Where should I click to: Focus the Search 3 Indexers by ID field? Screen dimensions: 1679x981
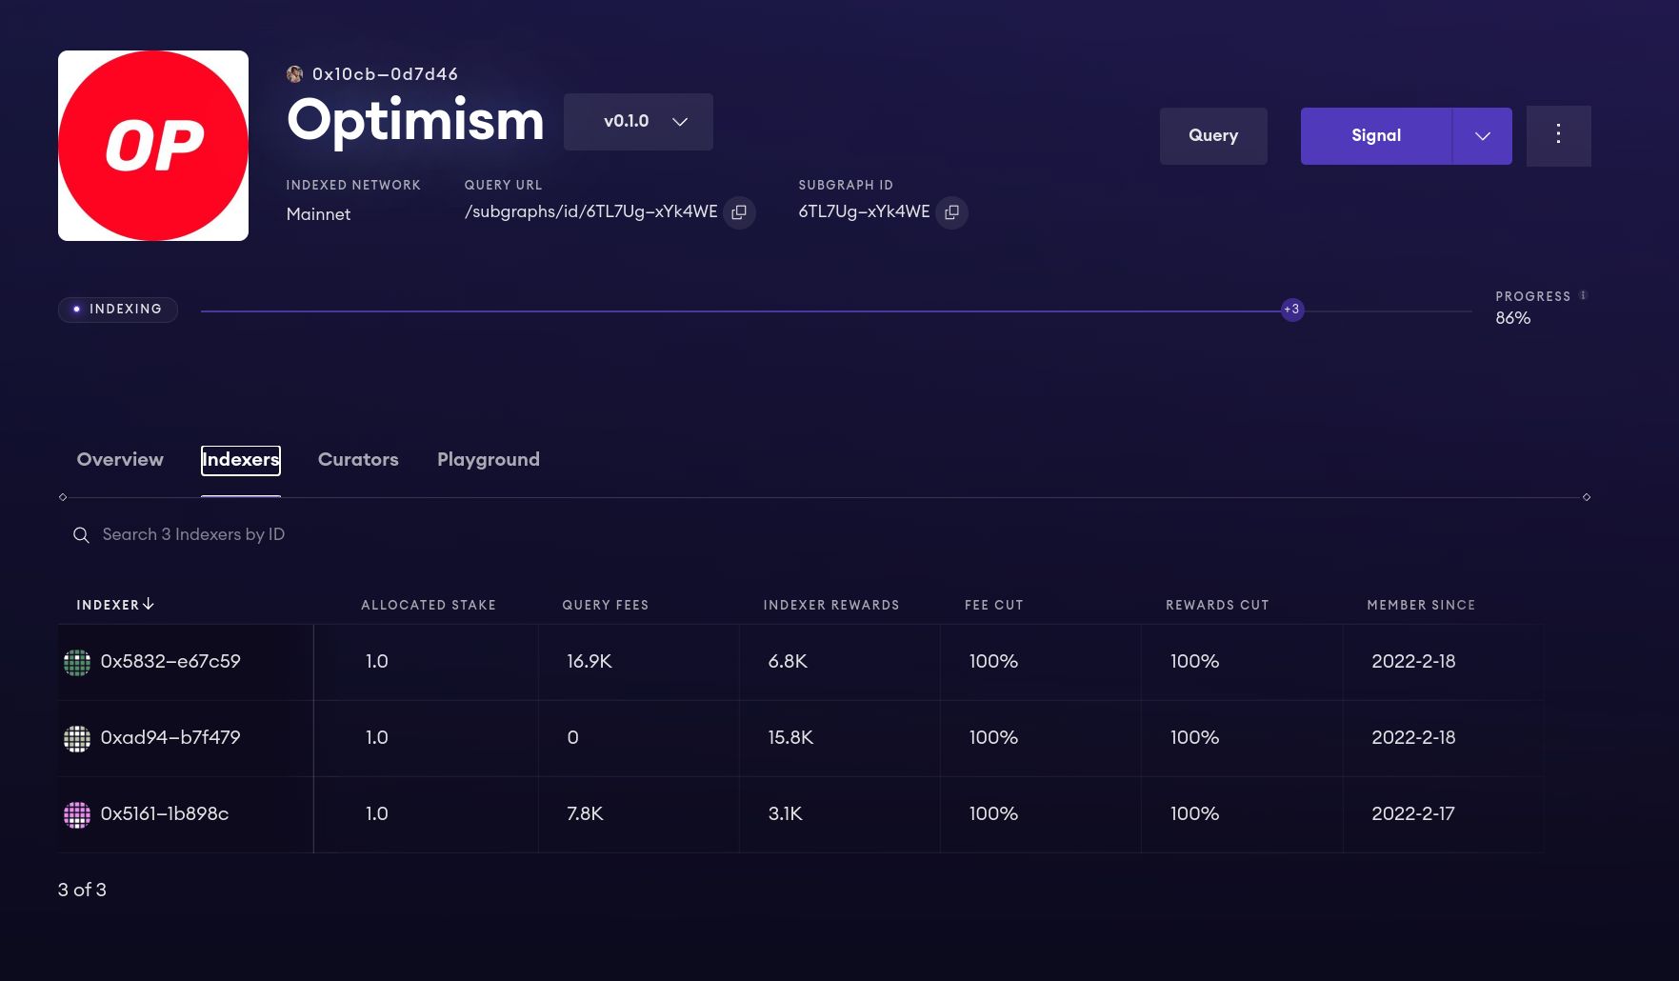193,535
